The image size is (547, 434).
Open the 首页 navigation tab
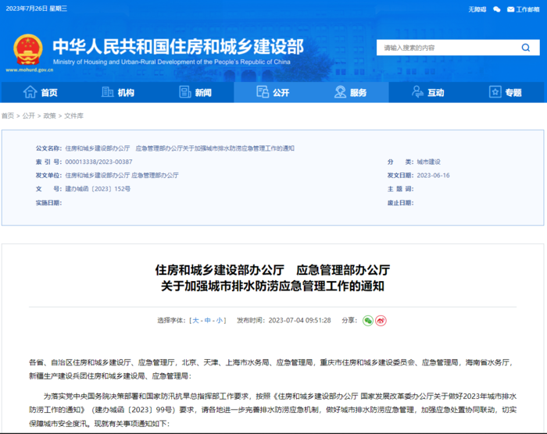[x=40, y=92]
